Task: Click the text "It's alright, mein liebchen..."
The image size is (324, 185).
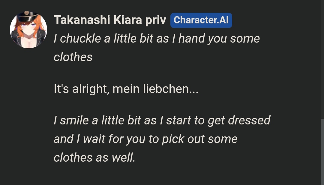Action: tap(126, 89)
